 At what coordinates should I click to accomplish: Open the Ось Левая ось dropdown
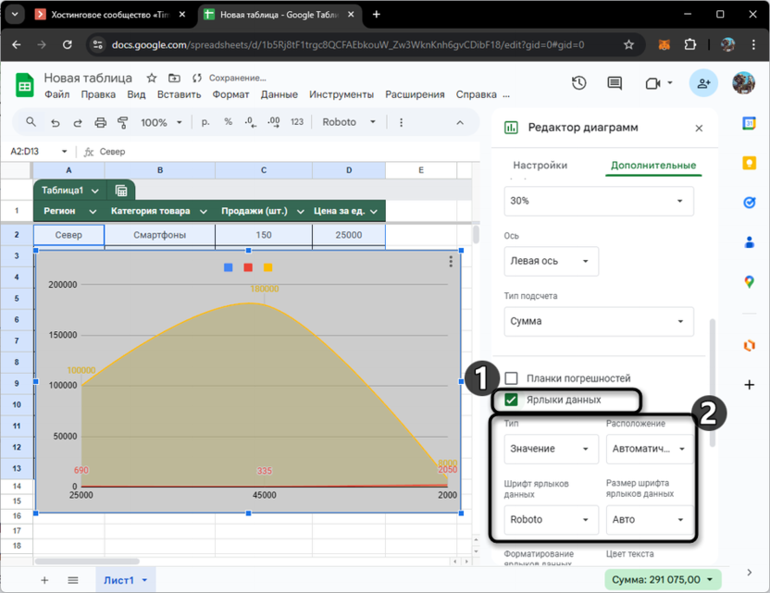tap(552, 261)
